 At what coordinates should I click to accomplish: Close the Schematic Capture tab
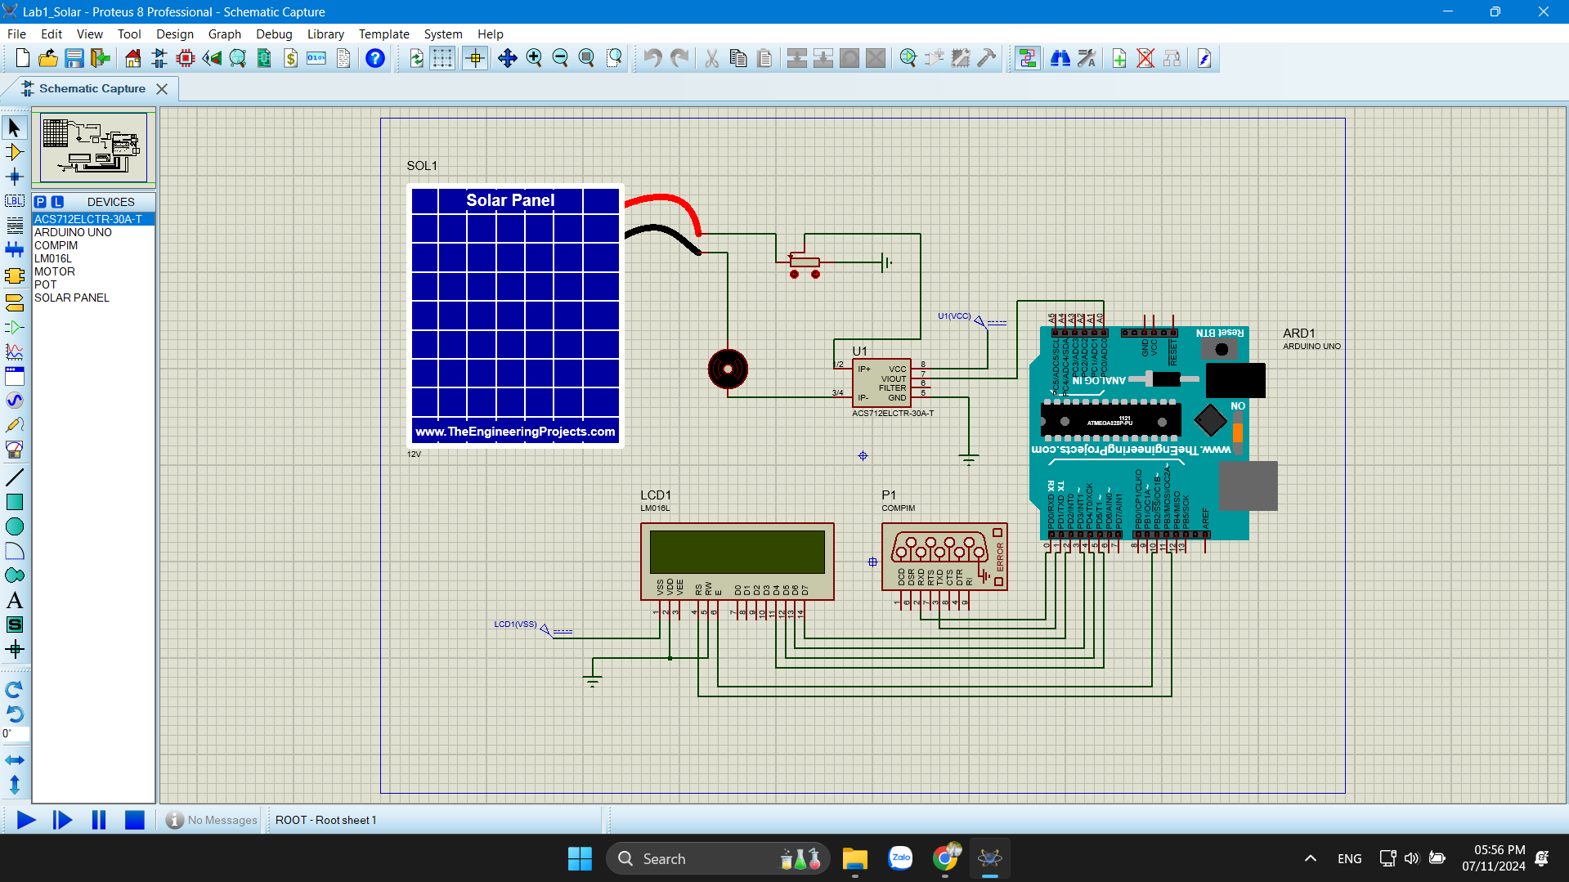point(162,89)
